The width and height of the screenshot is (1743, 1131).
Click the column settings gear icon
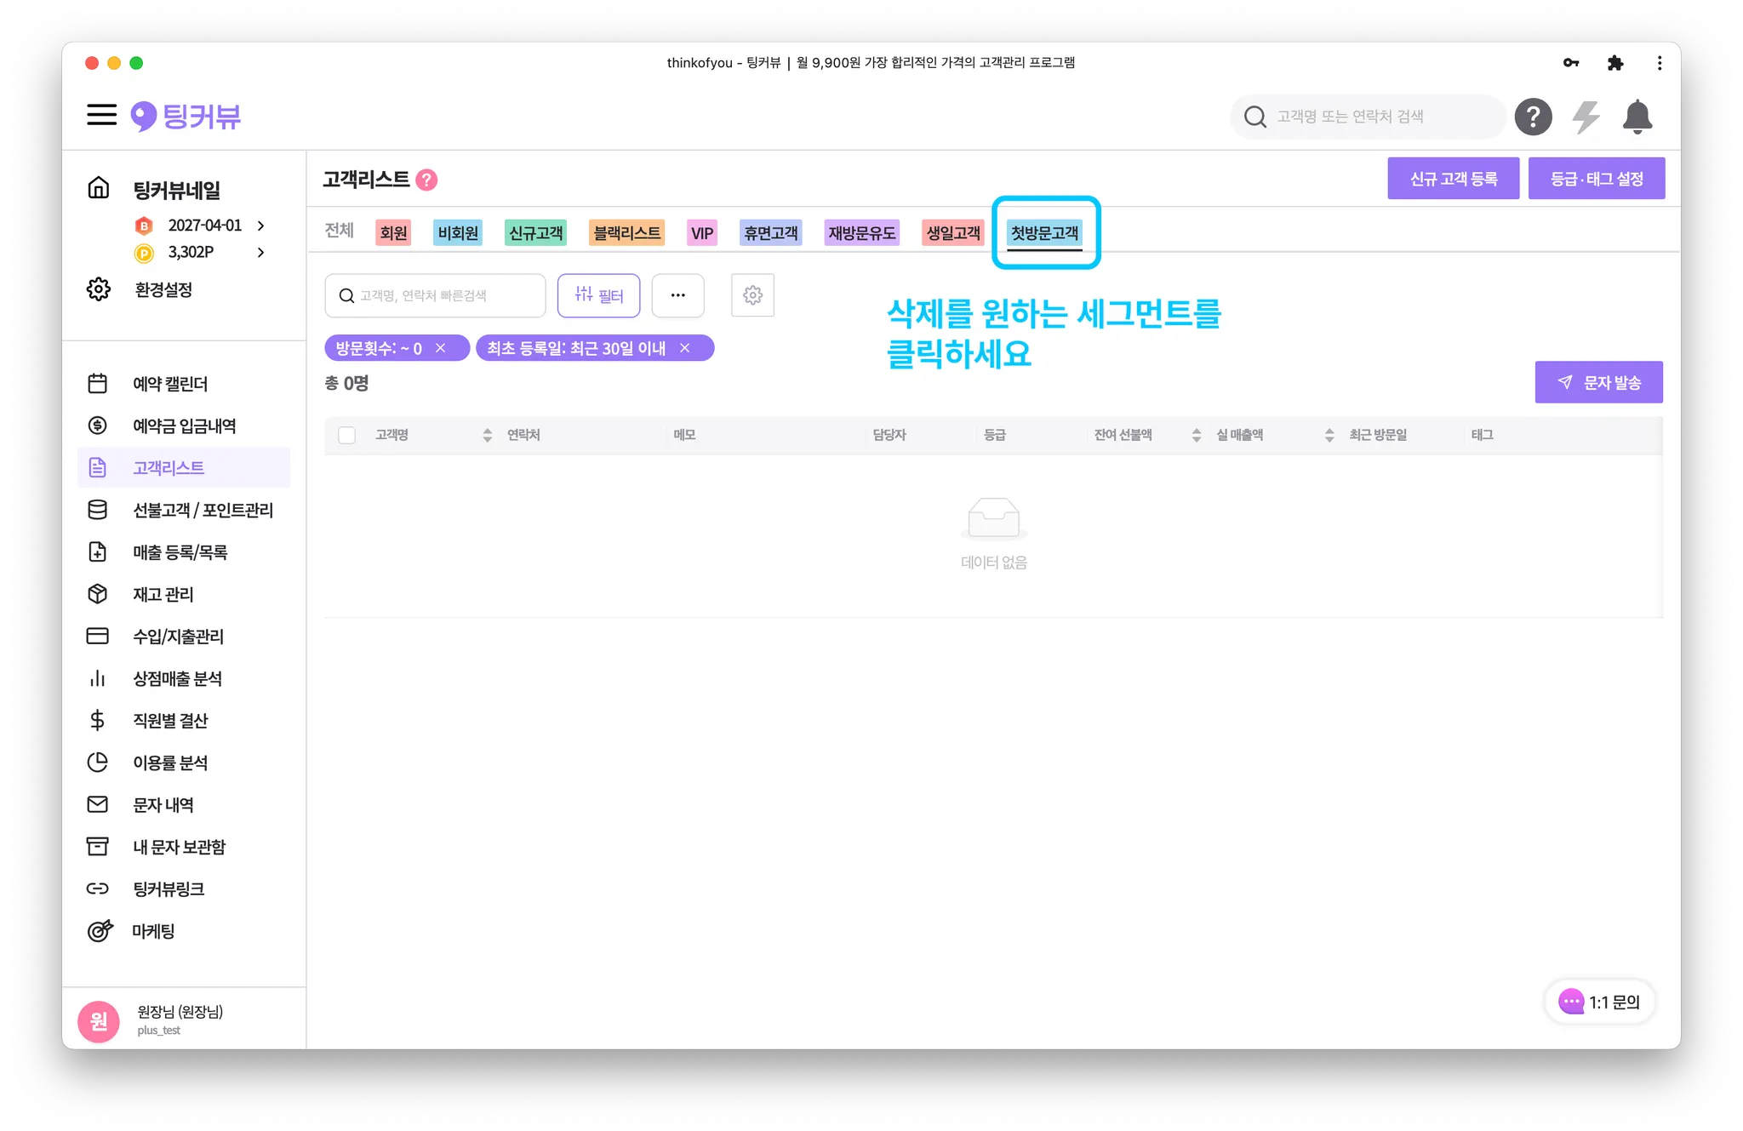(752, 295)
